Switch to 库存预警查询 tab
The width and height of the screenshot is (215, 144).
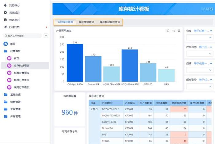[86, 22]
